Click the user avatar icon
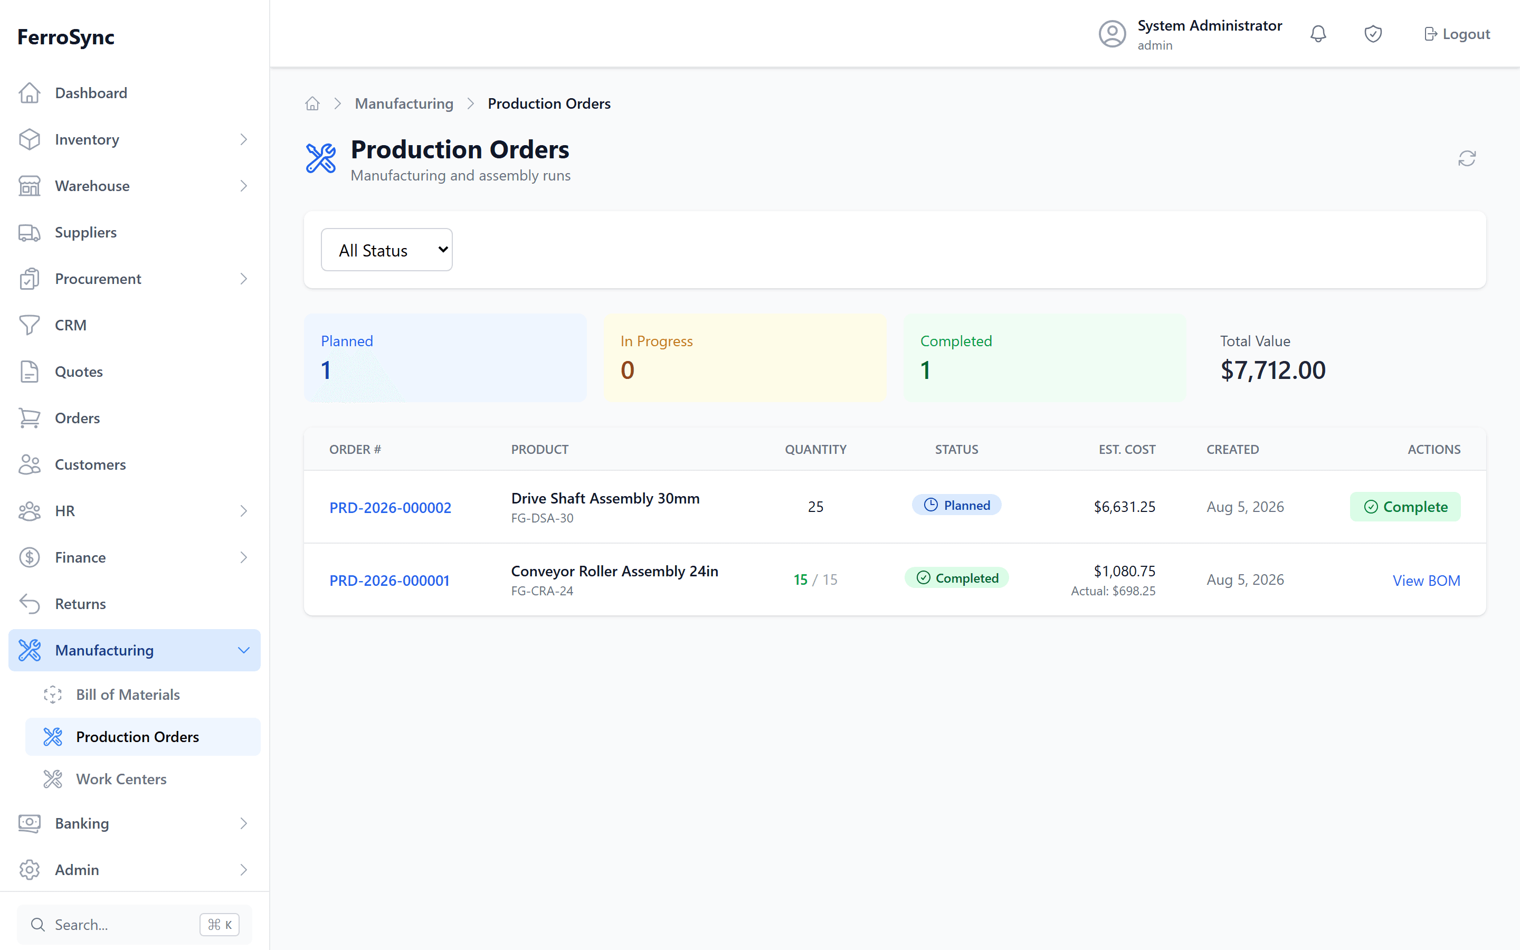The width and height of the screenshot is (1520, 950). tap(1113, 34)
